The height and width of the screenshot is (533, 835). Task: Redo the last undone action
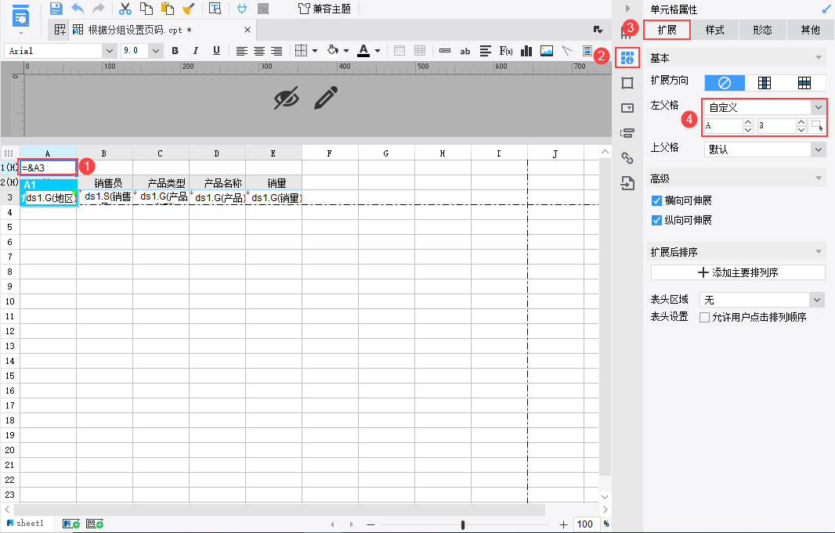tap(99, 9)
